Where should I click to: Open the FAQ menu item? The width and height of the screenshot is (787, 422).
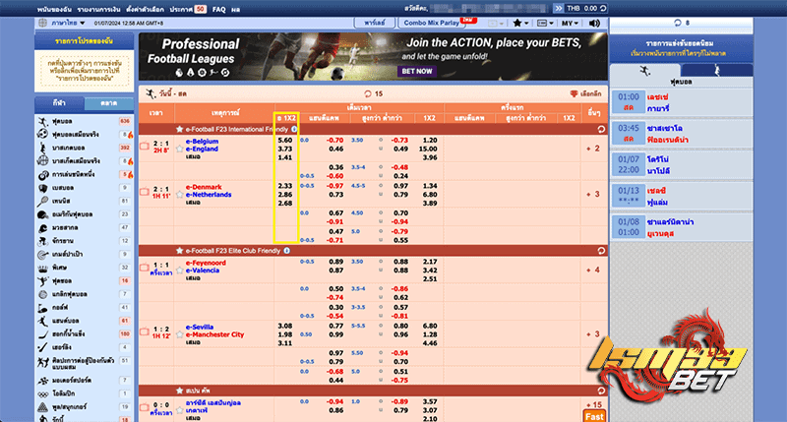[x=218, y=9]
